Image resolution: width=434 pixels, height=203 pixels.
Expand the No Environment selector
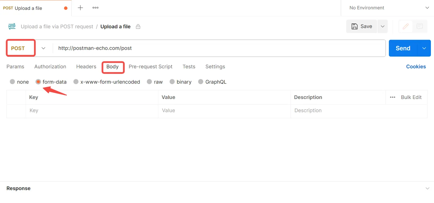427,8
